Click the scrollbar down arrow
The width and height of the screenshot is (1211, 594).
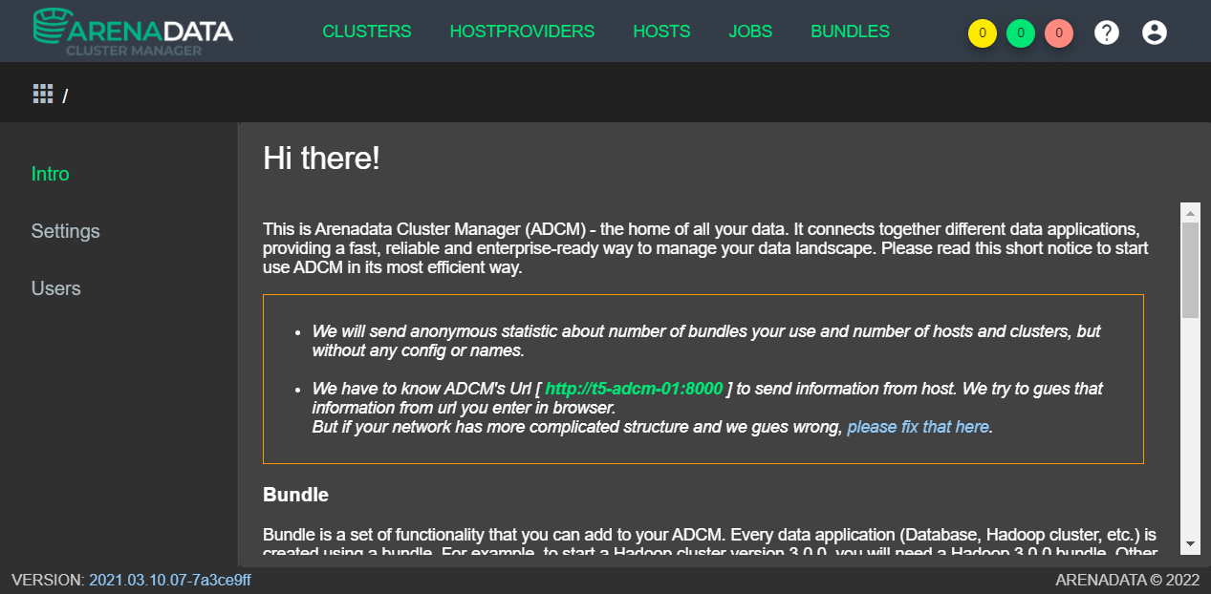pos(1190,544)
